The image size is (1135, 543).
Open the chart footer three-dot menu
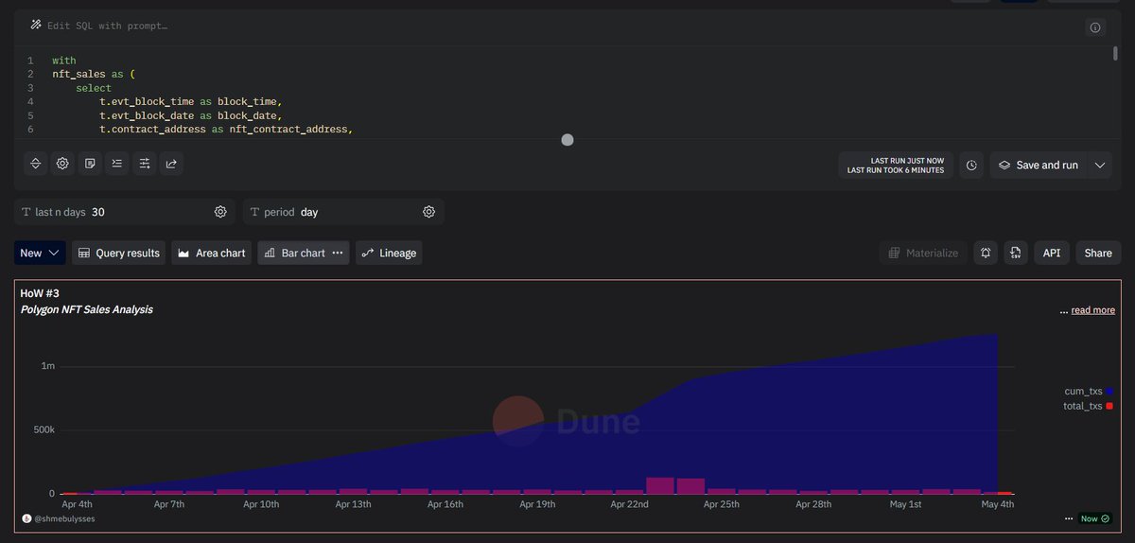click(1069, 518)
